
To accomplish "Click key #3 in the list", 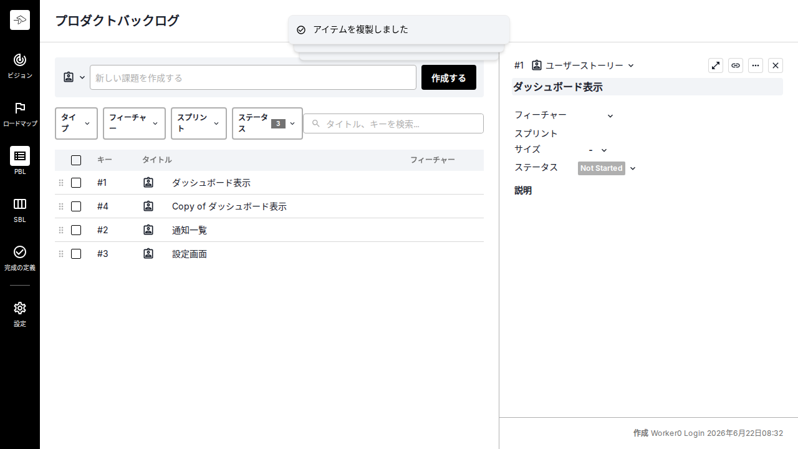I will pos(103,254).
